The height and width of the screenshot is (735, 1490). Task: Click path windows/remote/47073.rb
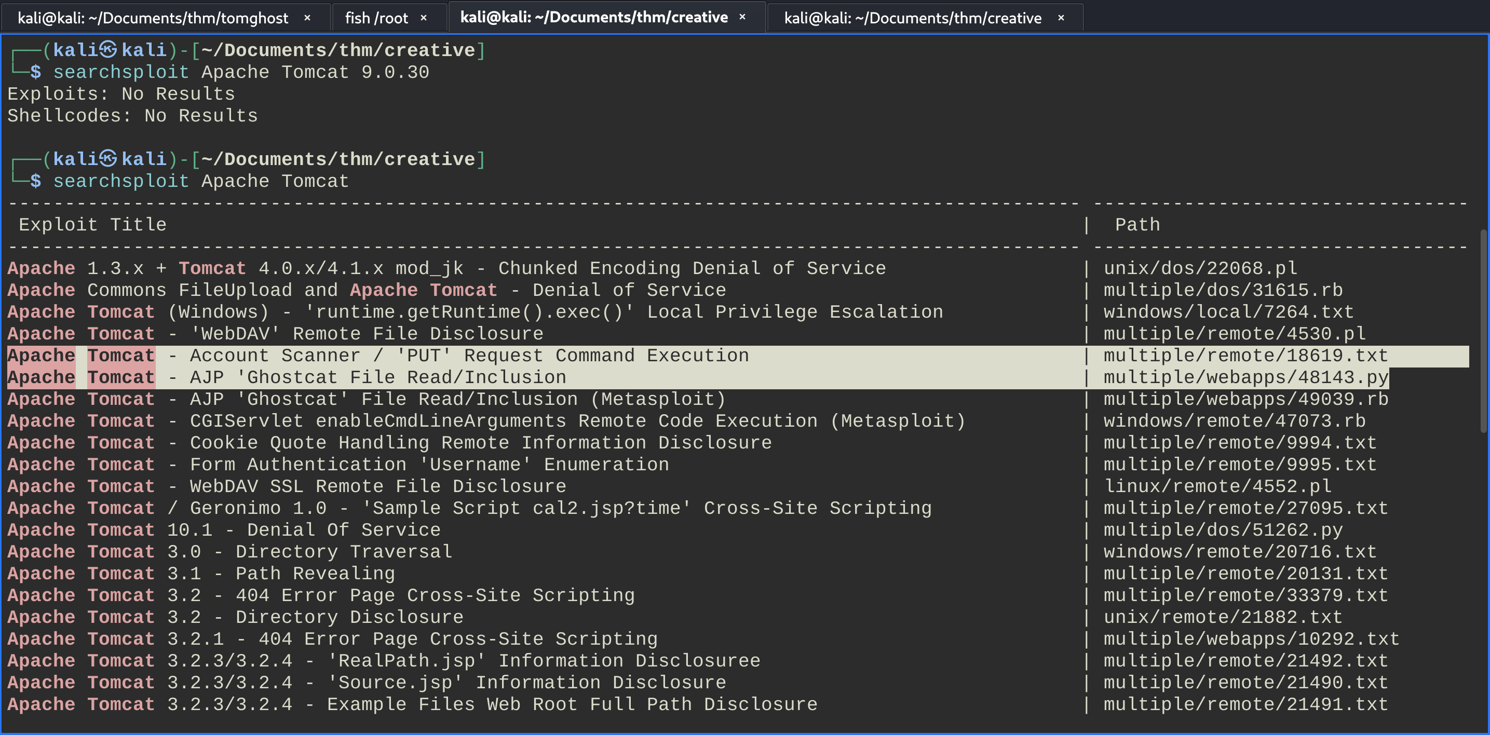point(1235,421)
